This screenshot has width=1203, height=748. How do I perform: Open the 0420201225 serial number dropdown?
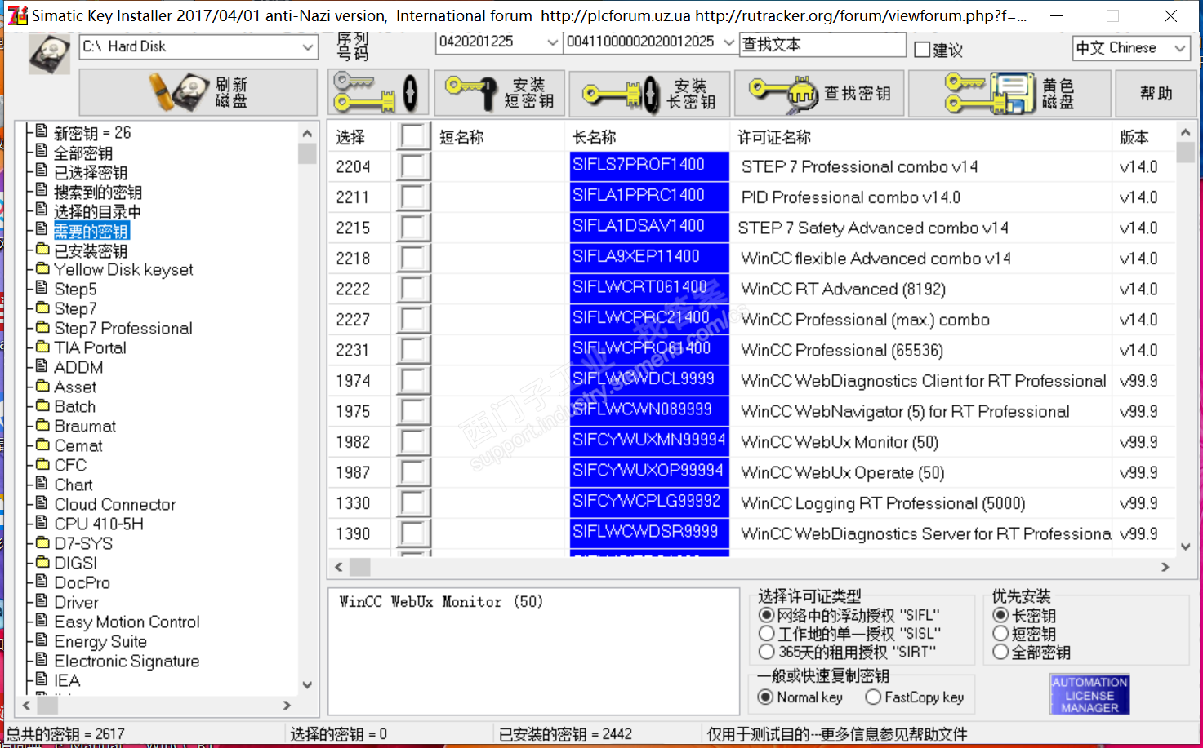click(x=553, y=42)
